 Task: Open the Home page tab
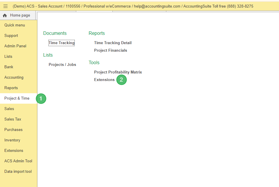[x=18, y=15]
